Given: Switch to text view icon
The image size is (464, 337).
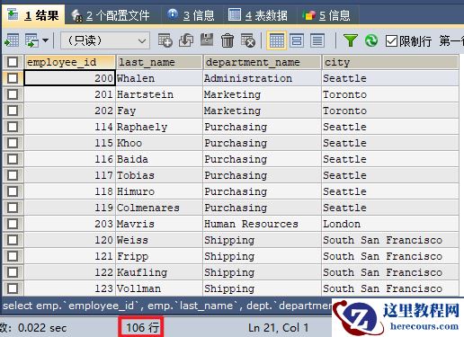Looking at the screenshot, I should (x=317, y=40).
